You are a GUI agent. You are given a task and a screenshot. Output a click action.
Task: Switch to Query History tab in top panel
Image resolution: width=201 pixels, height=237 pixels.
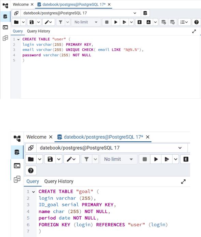[38, 31]
